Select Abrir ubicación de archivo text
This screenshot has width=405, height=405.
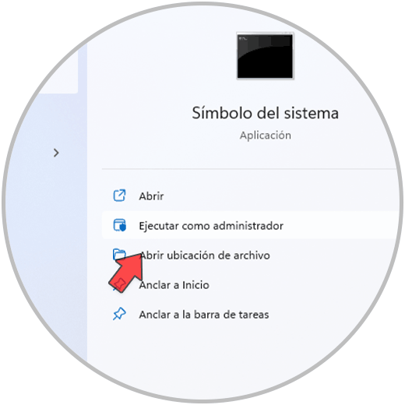(x=205, y=255)
